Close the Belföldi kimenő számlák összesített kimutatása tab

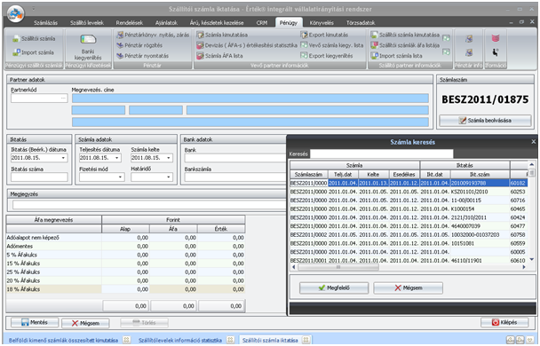point(126,340)
